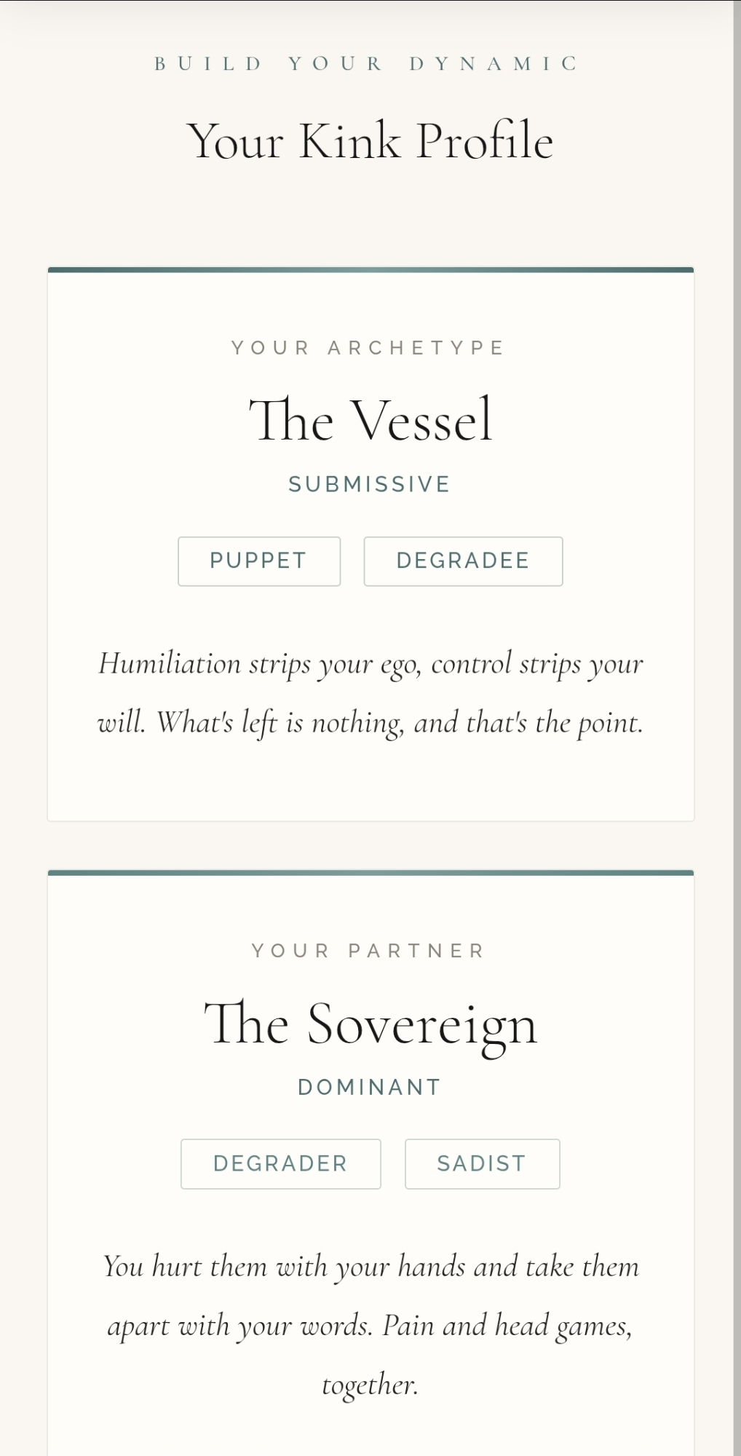
Task: Click the 'YOUR ARCHETYPE' section label
Action: tap(368, 348)
